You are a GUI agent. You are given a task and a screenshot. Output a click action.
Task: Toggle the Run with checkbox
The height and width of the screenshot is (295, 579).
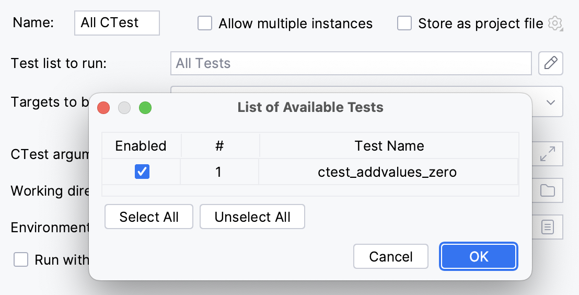click(x=21, y=259)
